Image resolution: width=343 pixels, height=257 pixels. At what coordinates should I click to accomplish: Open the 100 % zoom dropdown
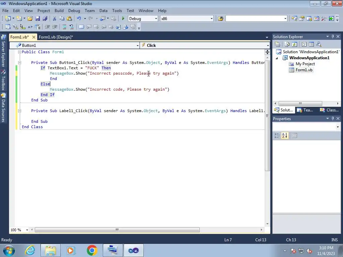click(x=27, y=230)
